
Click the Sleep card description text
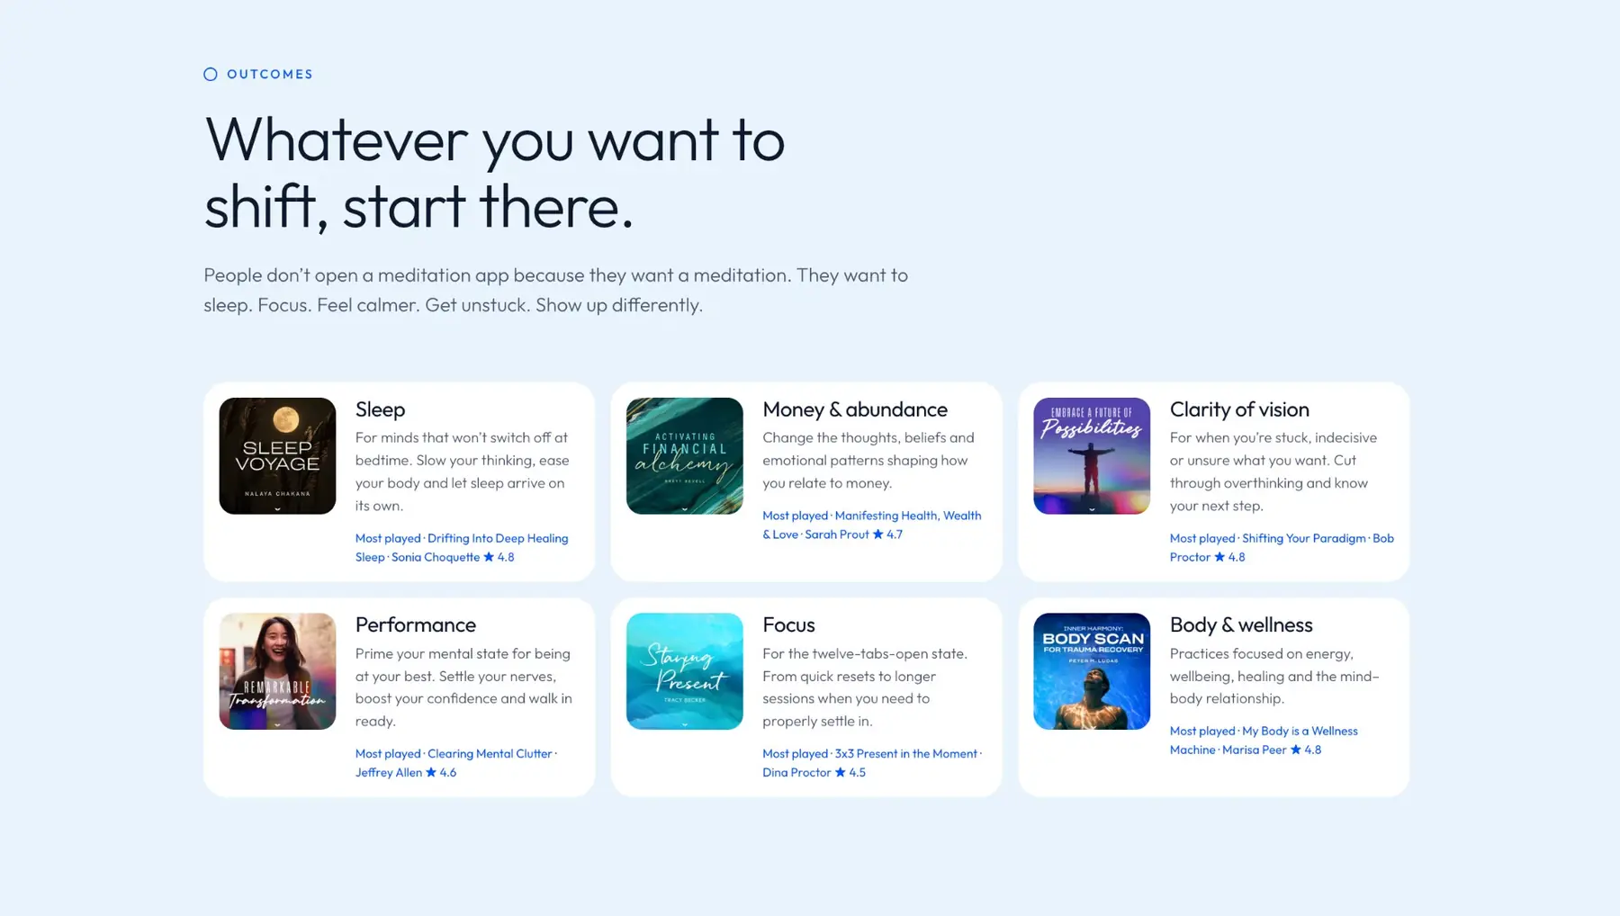pyautogui.click(x=463, y=471)
